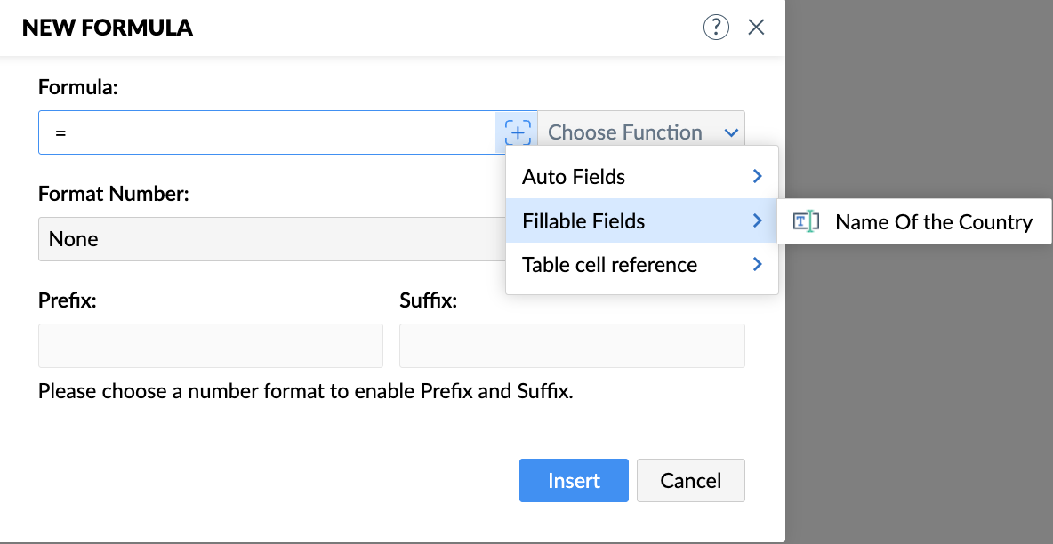Click the text field icon beside Name Of the Country

(805, 222)
